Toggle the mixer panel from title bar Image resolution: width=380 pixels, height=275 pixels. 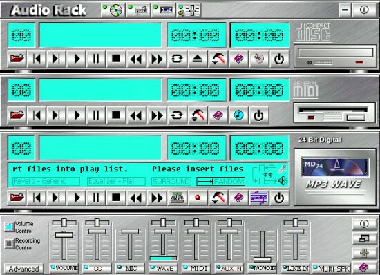coord(189,10)
